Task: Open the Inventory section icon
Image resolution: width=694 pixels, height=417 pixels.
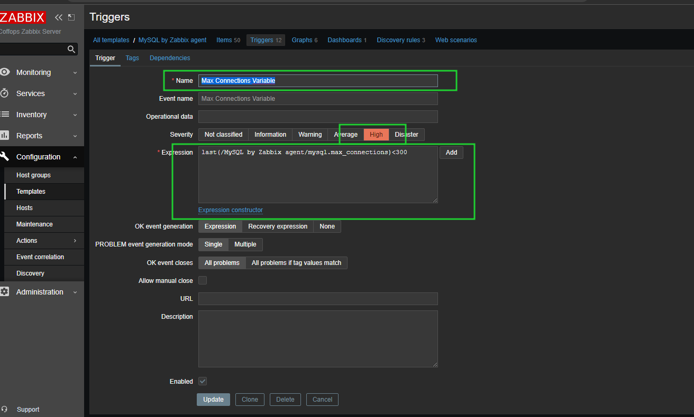Action: coord(5,115)
